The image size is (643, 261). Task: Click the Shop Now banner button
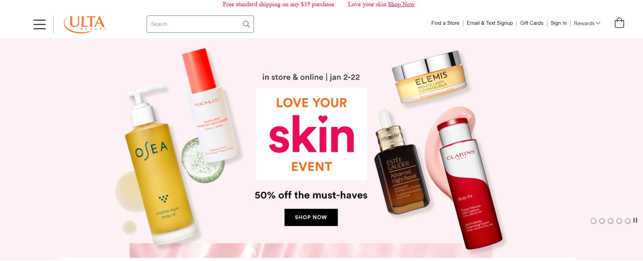click(311, 217)
